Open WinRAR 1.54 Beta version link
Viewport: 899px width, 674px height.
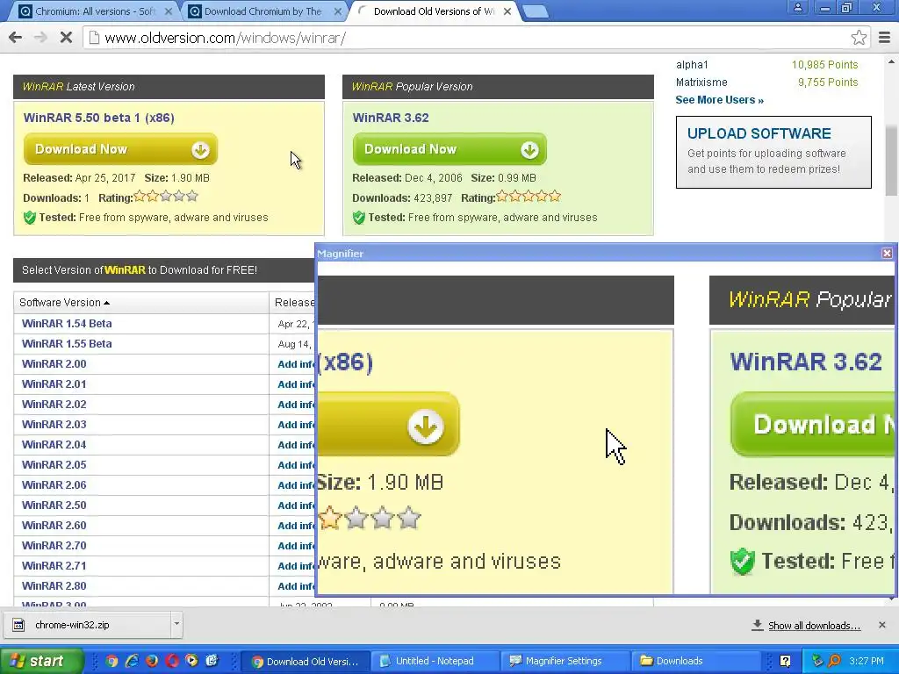(x=67, y=324)
